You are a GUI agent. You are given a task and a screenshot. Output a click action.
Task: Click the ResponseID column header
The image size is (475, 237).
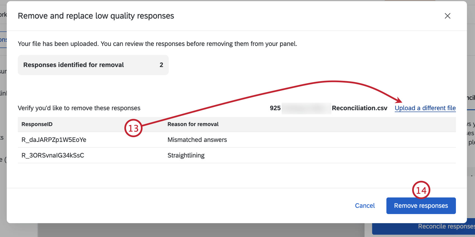coord(37,124)
